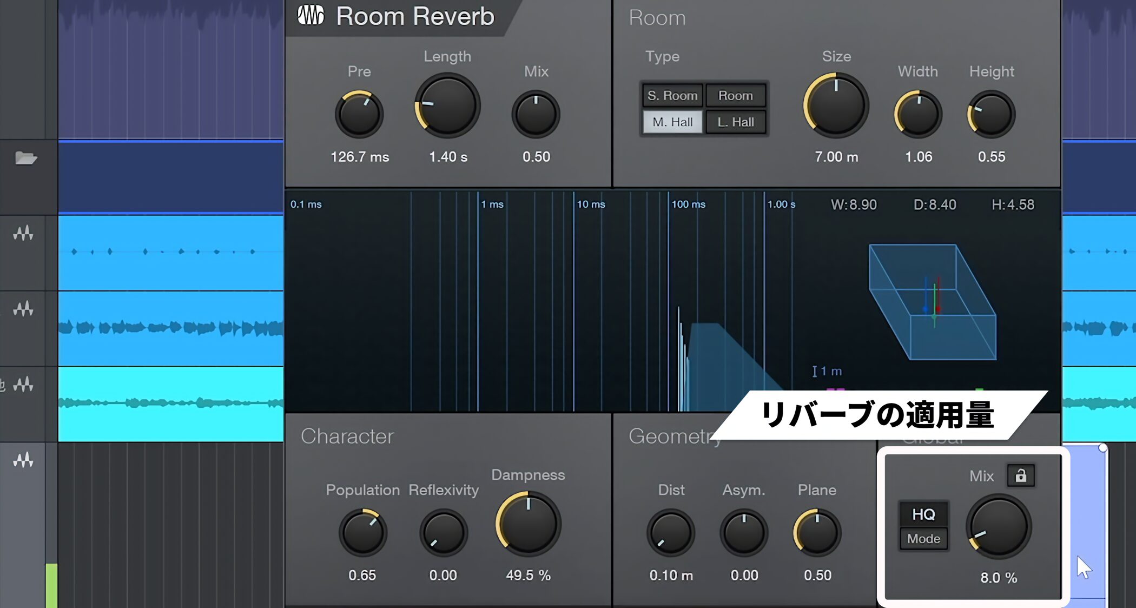Screen dimensions: 1136x608
Task: Select the M. Hall reverb type
Action: pyautogui.click(x=672, y=122)
